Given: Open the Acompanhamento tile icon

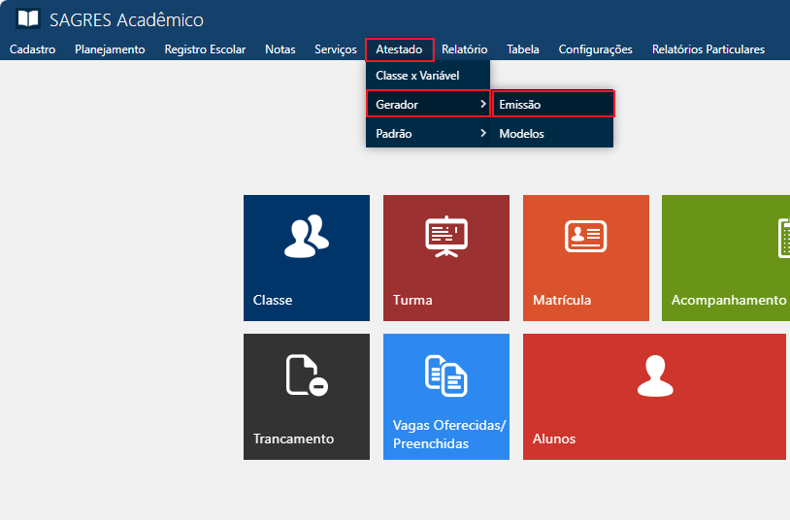Looking at the screenshot, I should click(782, 238).
